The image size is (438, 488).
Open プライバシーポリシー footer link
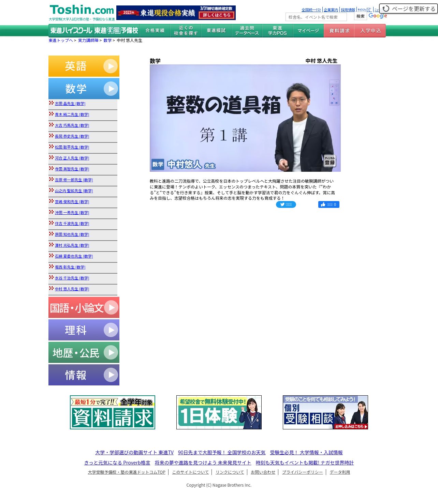pyautogui.click(x=302, y=472)
